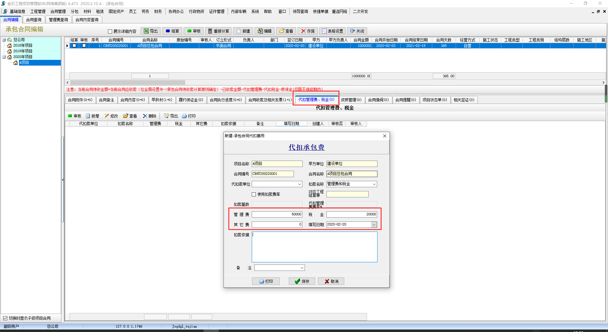The width and height of the screenshot is (608, 332).
Task: Enable the 展示详细内容 checkbox
Action: [110, 31]
